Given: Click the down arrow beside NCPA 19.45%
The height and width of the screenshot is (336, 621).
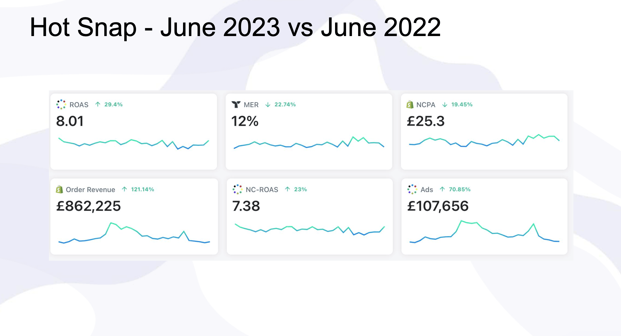Looking at the screenshot, I should [445, 105].
